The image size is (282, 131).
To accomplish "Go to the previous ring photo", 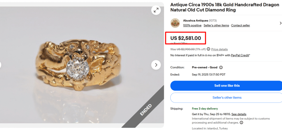I will [x=1, y=65].
